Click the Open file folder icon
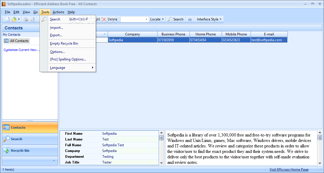Viewport: 324px width, 173px height. point(14,19)
